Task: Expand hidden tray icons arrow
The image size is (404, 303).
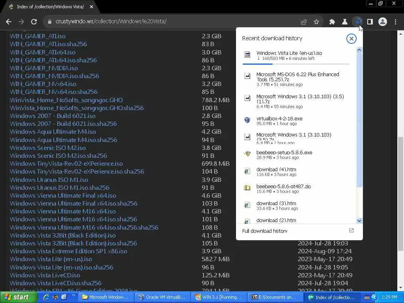Action: pos(374,297)
